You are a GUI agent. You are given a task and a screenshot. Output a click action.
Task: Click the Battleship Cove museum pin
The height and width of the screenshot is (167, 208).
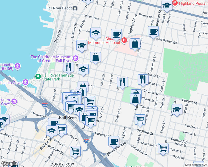[26, 82]
